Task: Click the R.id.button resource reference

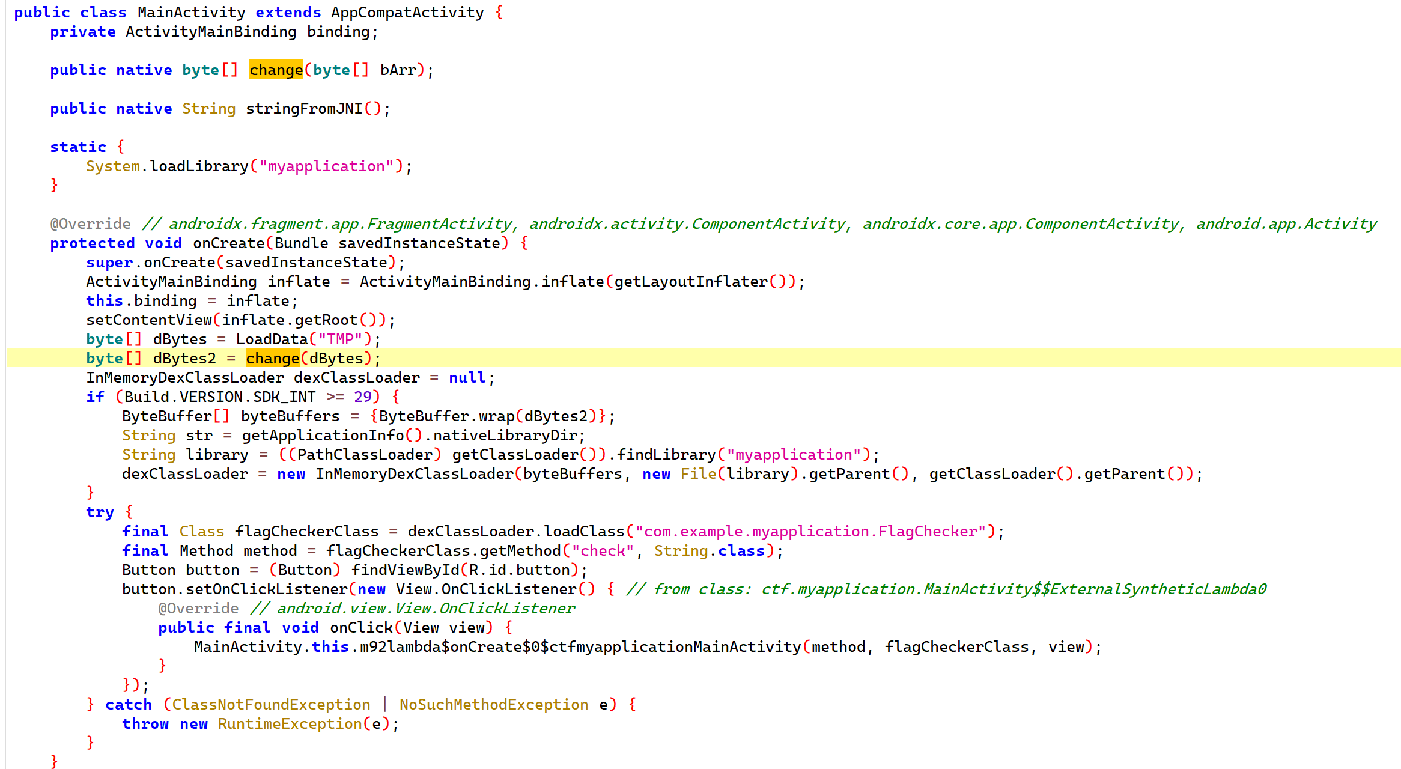Action: 519,570
